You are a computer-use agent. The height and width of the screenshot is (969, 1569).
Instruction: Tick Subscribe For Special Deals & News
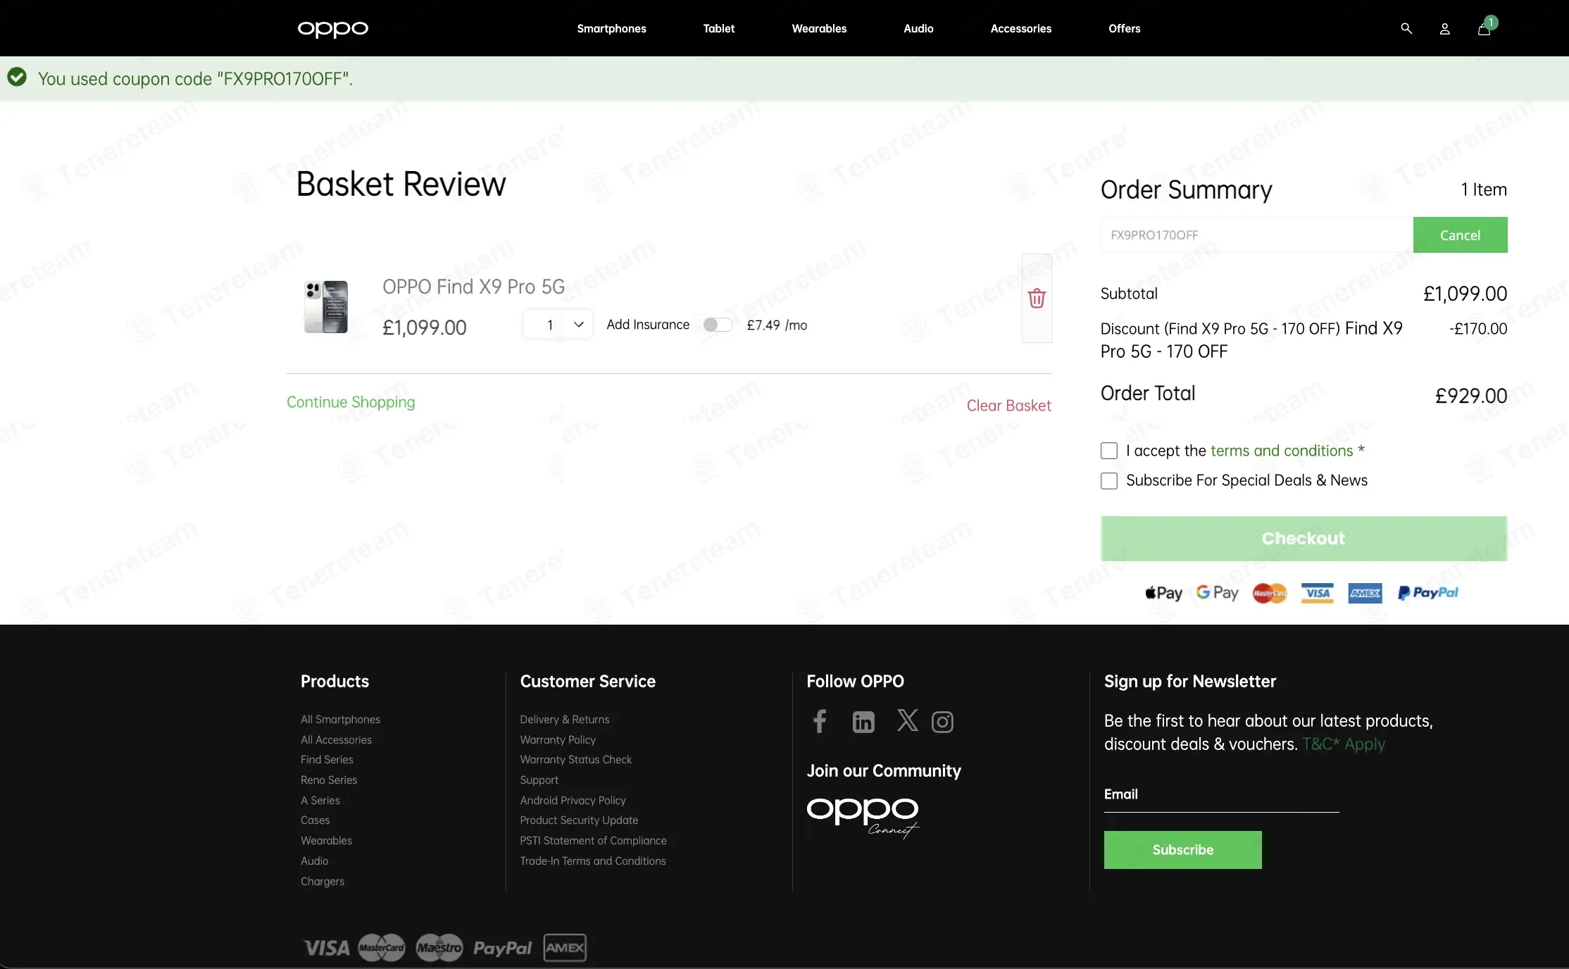pos(1109,481)
